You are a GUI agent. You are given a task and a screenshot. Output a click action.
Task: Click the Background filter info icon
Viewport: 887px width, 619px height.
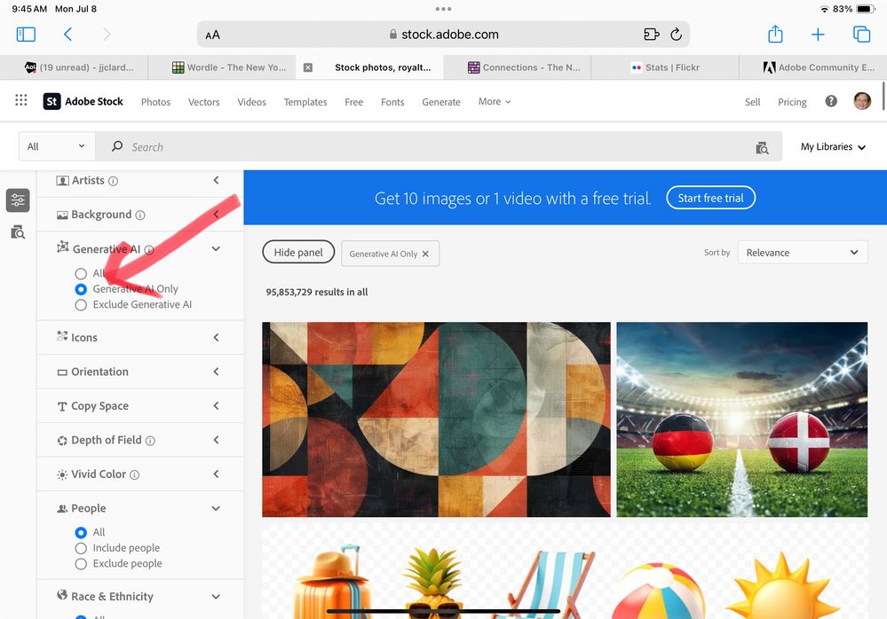coord(140,215)
